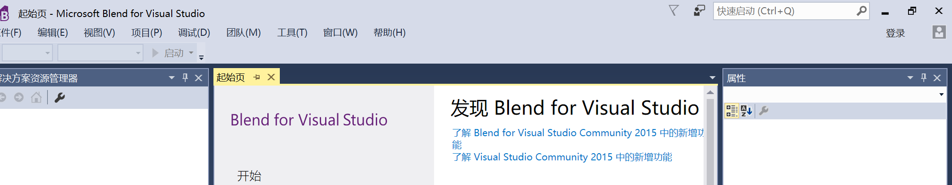Open the 工具(T) menu
952x185 pixels.
click(x=292, y=33)
